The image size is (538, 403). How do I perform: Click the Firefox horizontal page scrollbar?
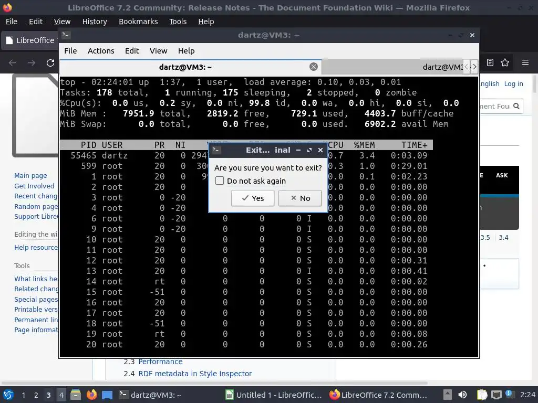coord(215,383)
